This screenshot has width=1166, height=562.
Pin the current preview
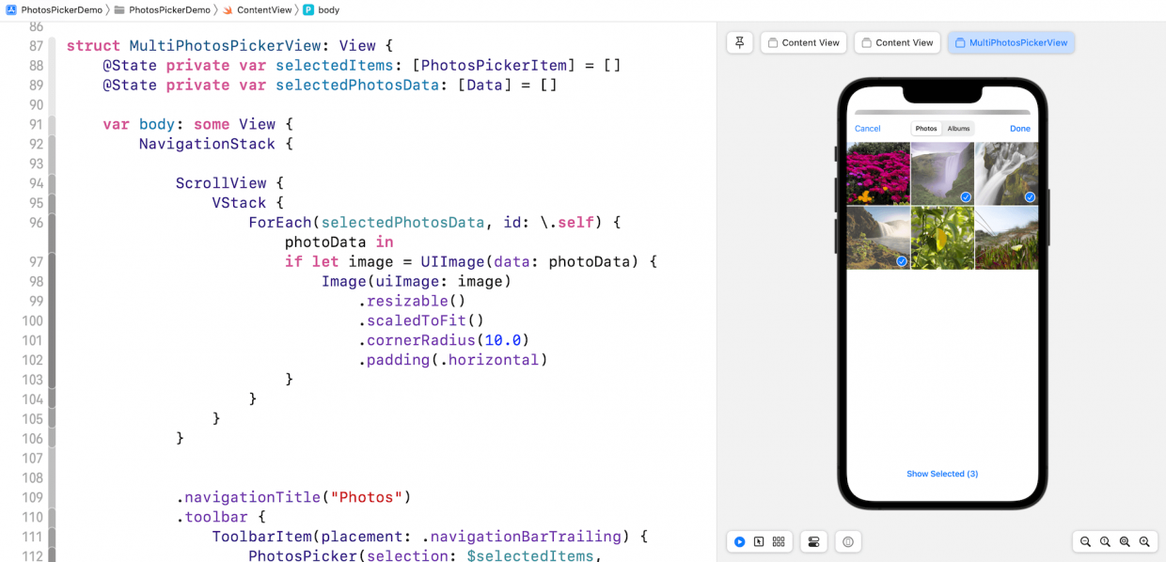coord(739,42)
